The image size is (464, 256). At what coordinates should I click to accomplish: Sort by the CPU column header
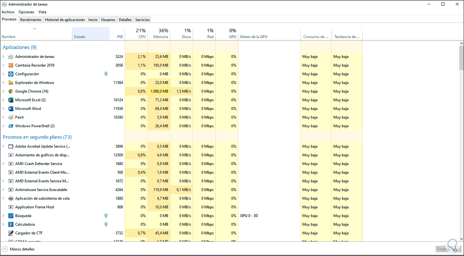pyautogui.click(x=136, y=34)
